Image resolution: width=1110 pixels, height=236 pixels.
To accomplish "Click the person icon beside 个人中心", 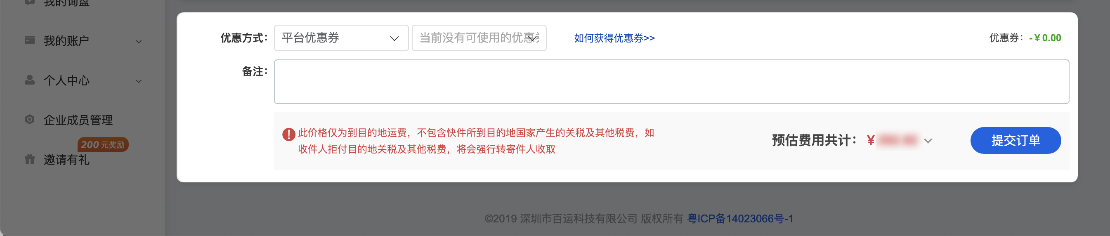I will [x=29, y=80].
